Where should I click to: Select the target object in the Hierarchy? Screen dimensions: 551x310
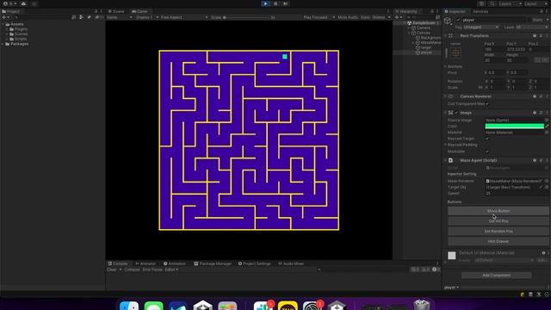(x=424, y=47)
